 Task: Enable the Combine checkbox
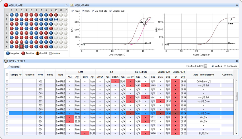pyautogui.click(x=51, y=53)
